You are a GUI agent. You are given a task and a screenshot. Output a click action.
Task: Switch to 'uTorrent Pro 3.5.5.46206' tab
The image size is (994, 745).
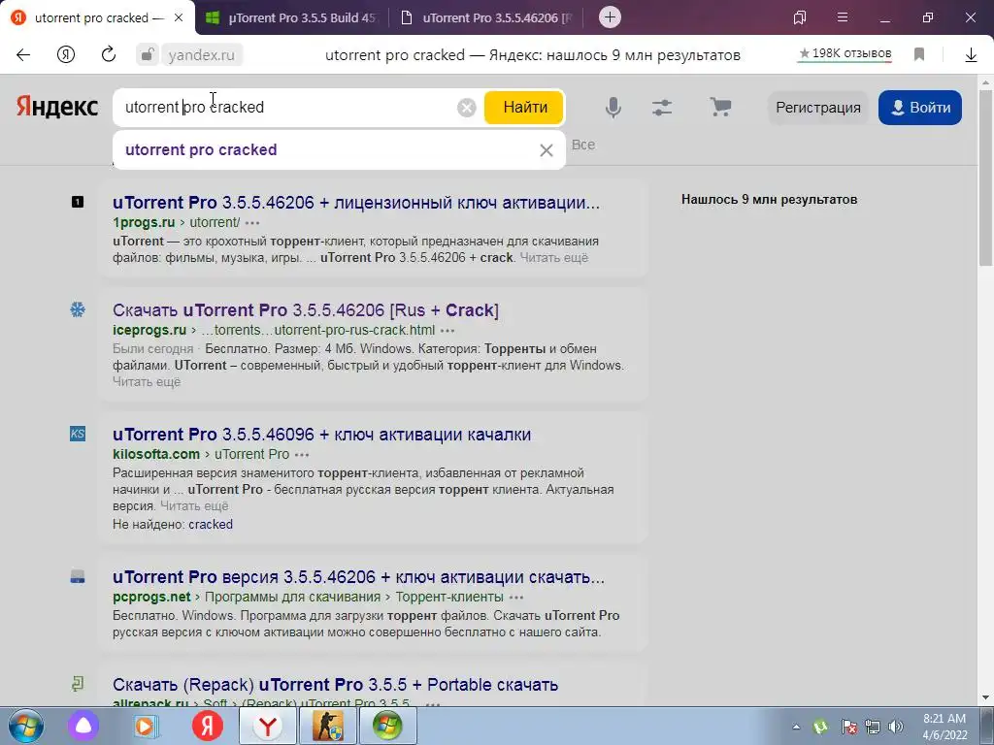click(x=487, y=17)
